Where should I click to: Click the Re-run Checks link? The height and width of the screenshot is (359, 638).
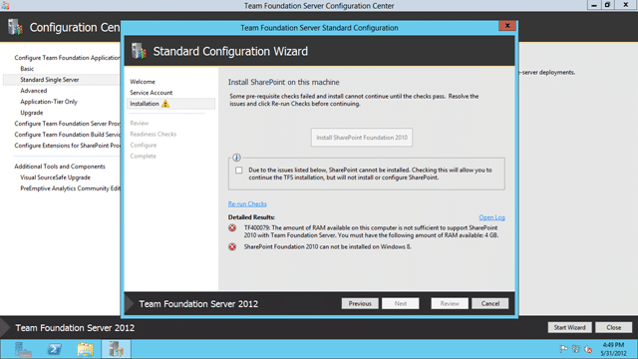coord(247,203)
